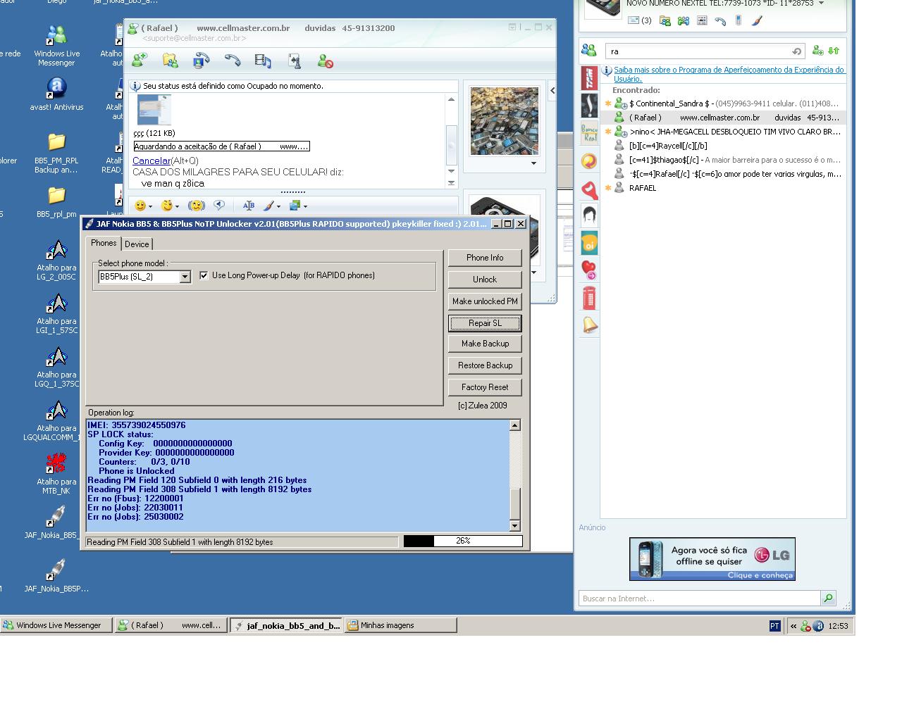Switch to the Device tab in JAF

(x=137, y=244)
